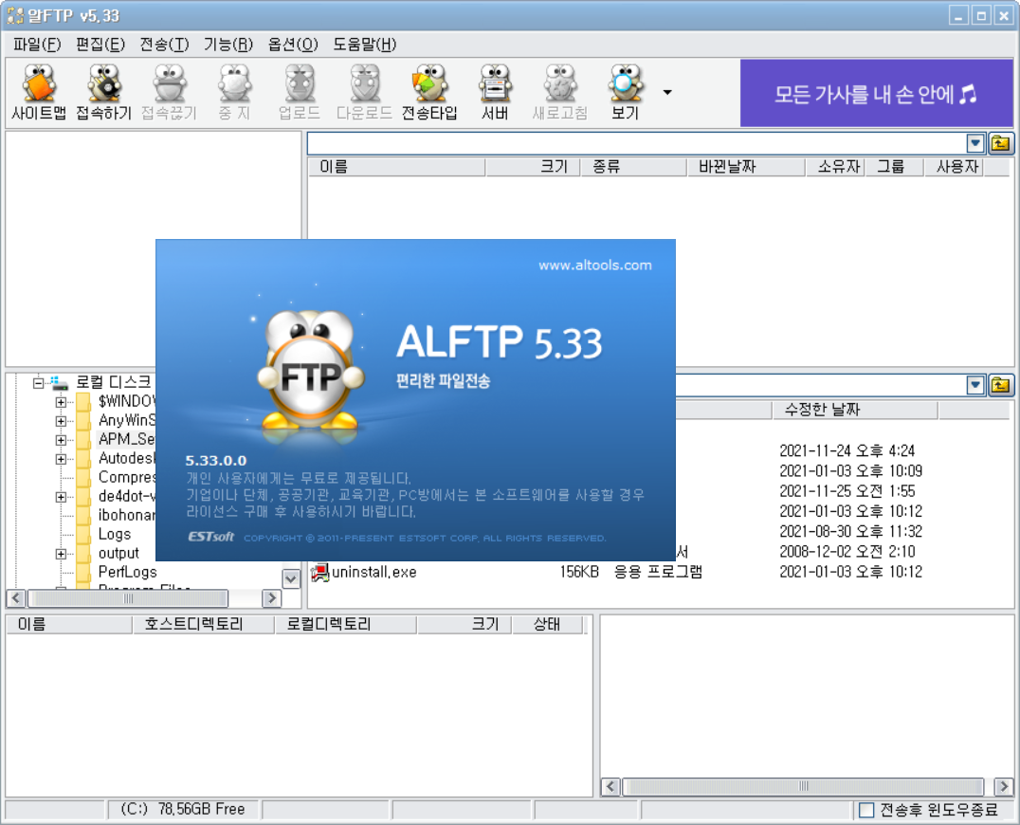The image size is (1020, 825).
Task: Select the uninstall.exe file
Action: 374,572
